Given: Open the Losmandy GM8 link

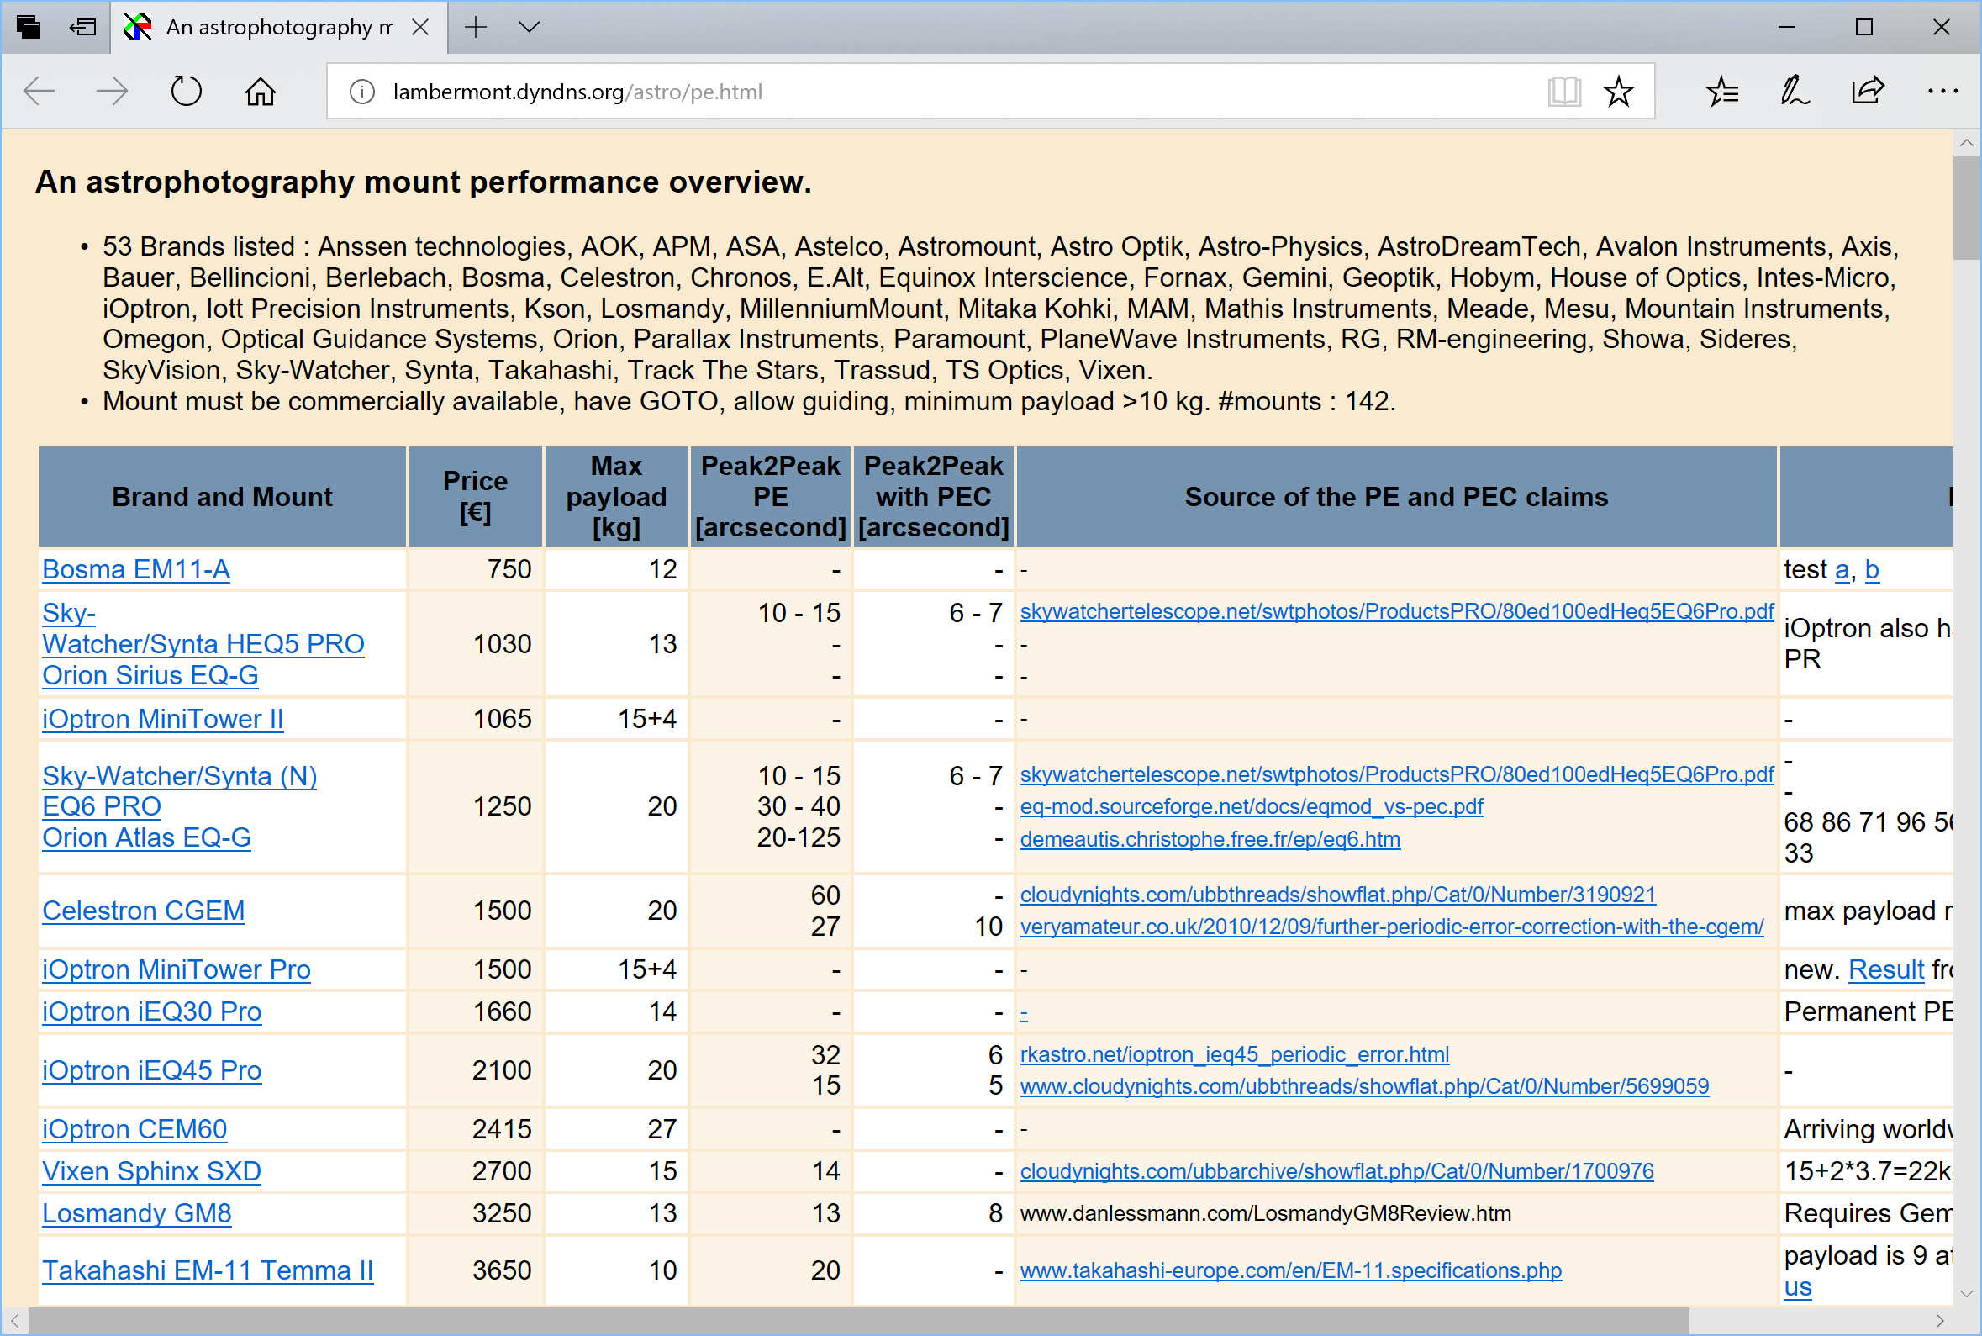Looking at the screenshot, I should coord(137,1213).
